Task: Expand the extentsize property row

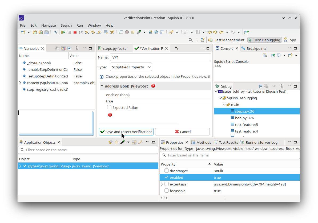Action: click(162, 184)
